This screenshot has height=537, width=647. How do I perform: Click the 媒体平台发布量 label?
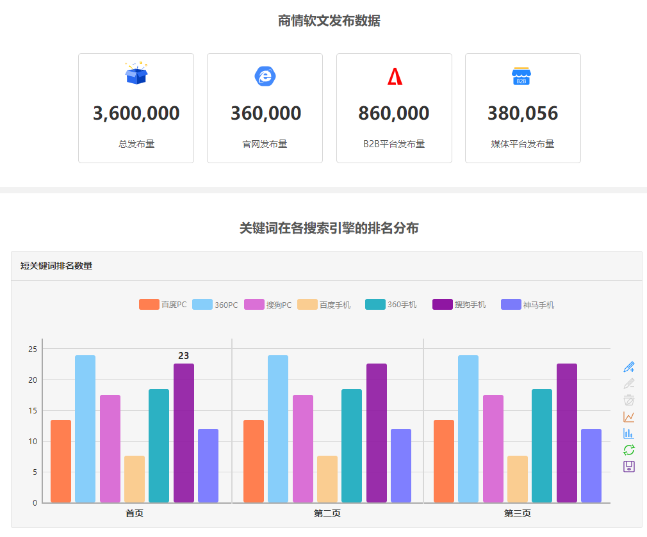pyautogui.click(x=522, y=144)
